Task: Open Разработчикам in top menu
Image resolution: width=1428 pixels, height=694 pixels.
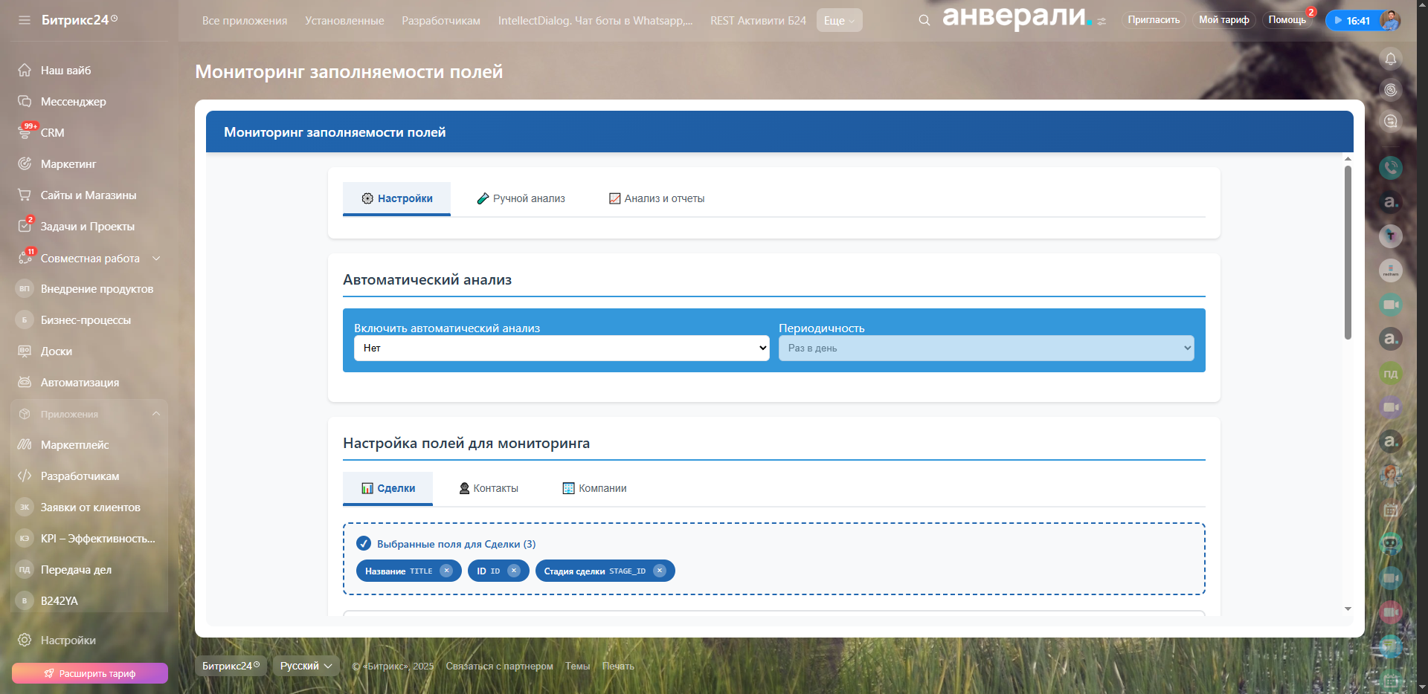Action: point(441,21)
